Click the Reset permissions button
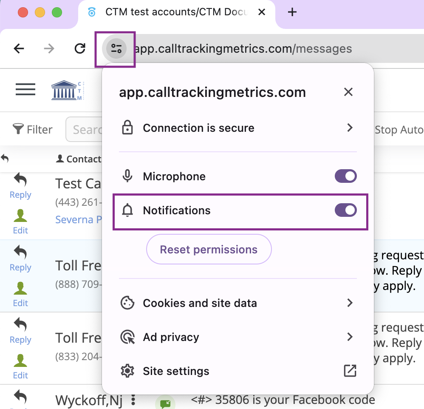 coord(209,249)
